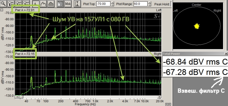This screenshot has height=106, width=228.
Task: Click the '-68.84 dBV rms C' power value
Action: (x=195, y=62)
